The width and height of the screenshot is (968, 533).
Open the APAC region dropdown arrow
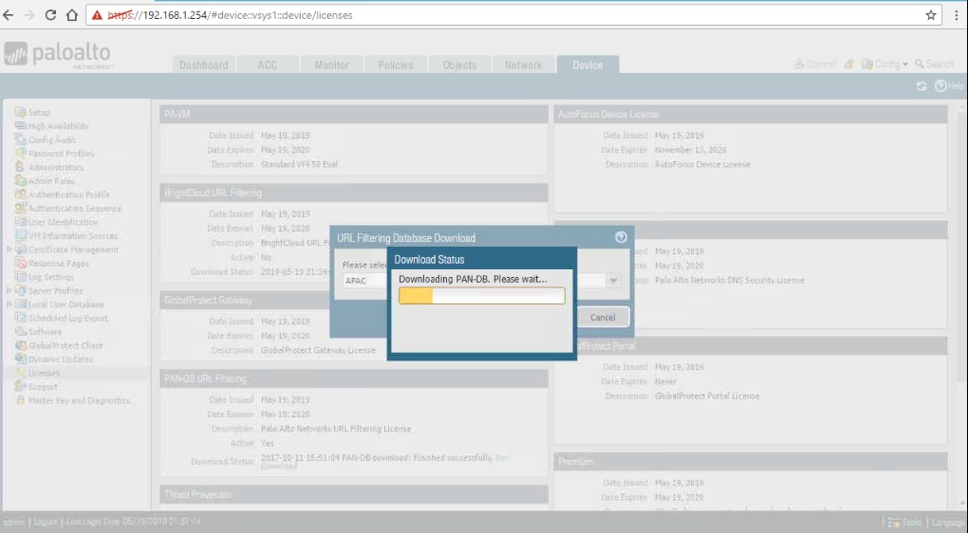point(613,281)
